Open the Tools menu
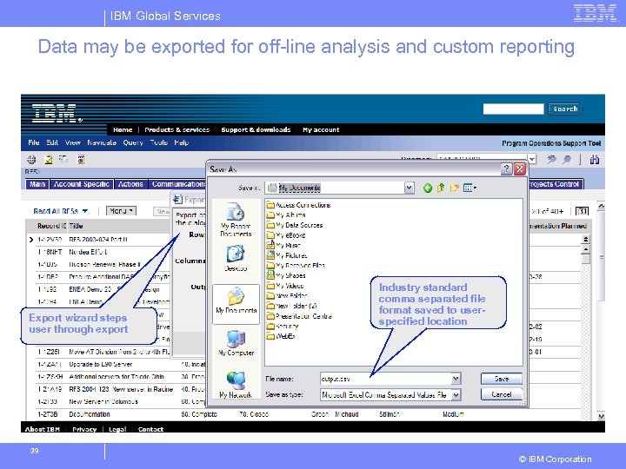This screenshot has width=626, height=469. point(158,142)
